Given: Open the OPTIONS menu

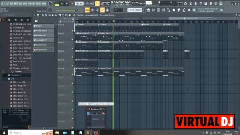Looking at the screenshot, I should (31, 3).
